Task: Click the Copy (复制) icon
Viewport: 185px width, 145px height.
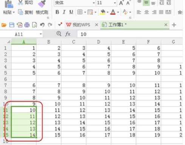Action: 20,12
